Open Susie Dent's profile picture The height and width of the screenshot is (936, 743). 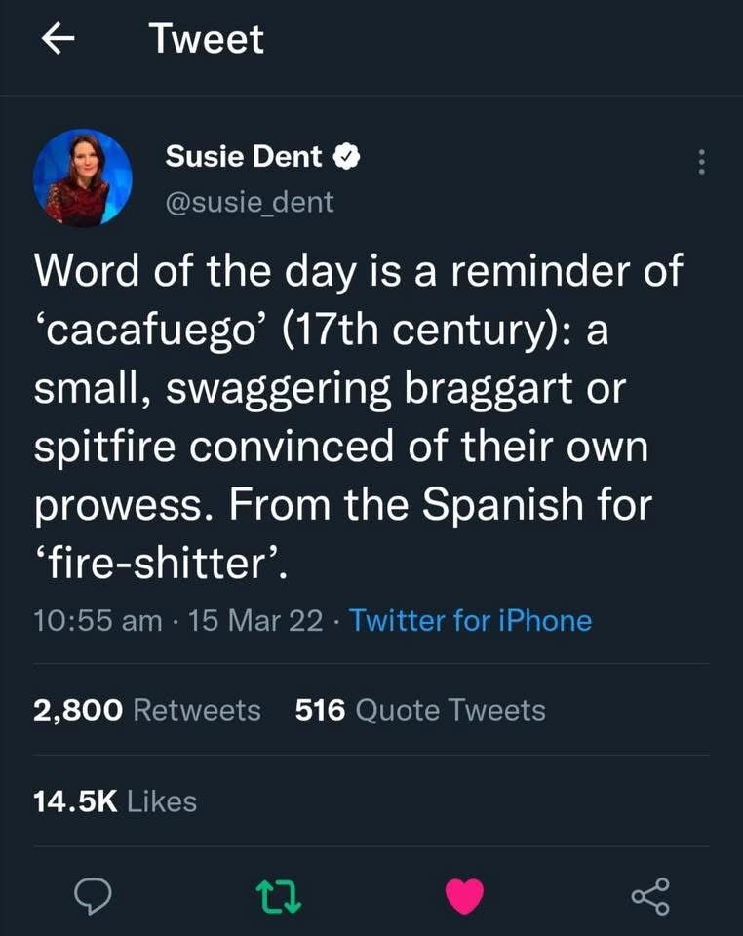[83, 177]
